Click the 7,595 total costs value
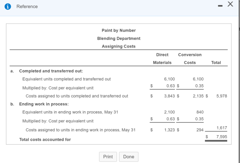The width and height of the screenshot is (240, 163). 222,137
